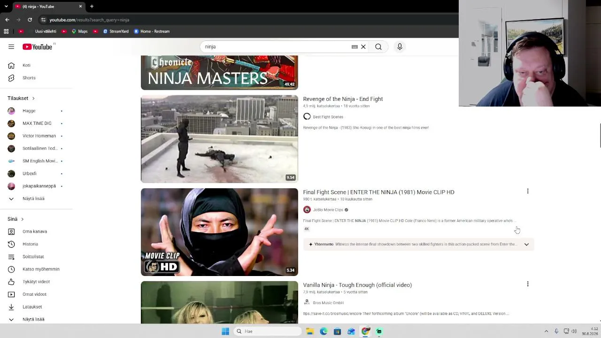601x338 pixels.
Task: Open Best Fight Scenes channel link
Action: [328, 117]
